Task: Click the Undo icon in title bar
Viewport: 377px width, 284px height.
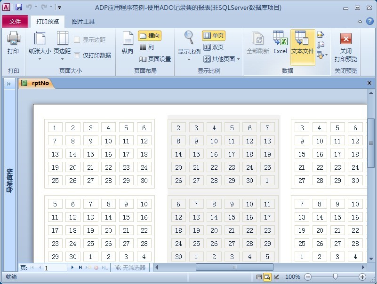Action: point(29,7)
